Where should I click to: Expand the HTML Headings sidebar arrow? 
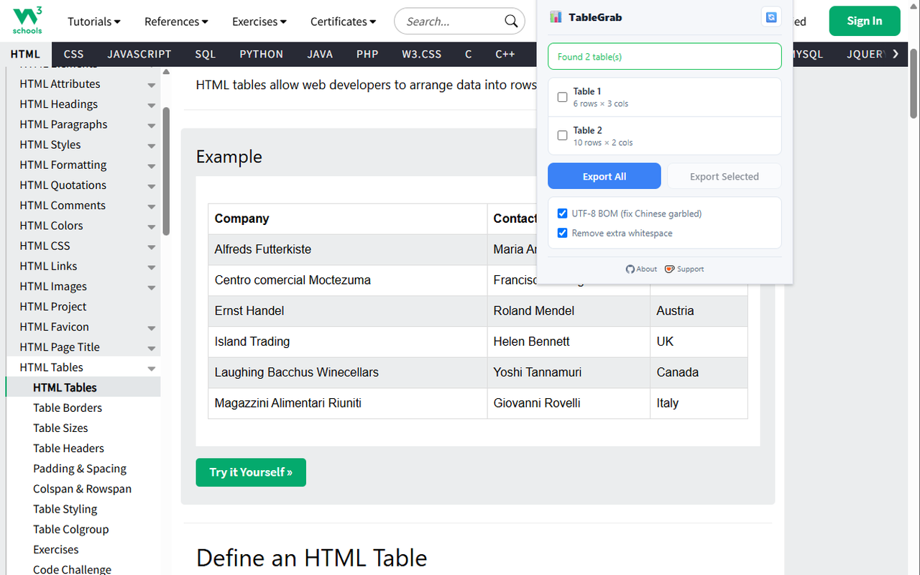[152, 105]
